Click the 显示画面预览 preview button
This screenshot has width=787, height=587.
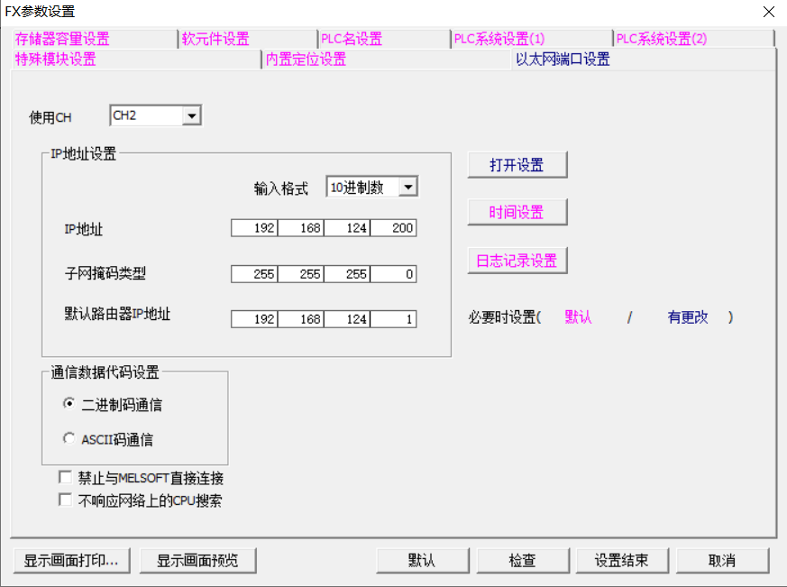click(x=197, y=560)
